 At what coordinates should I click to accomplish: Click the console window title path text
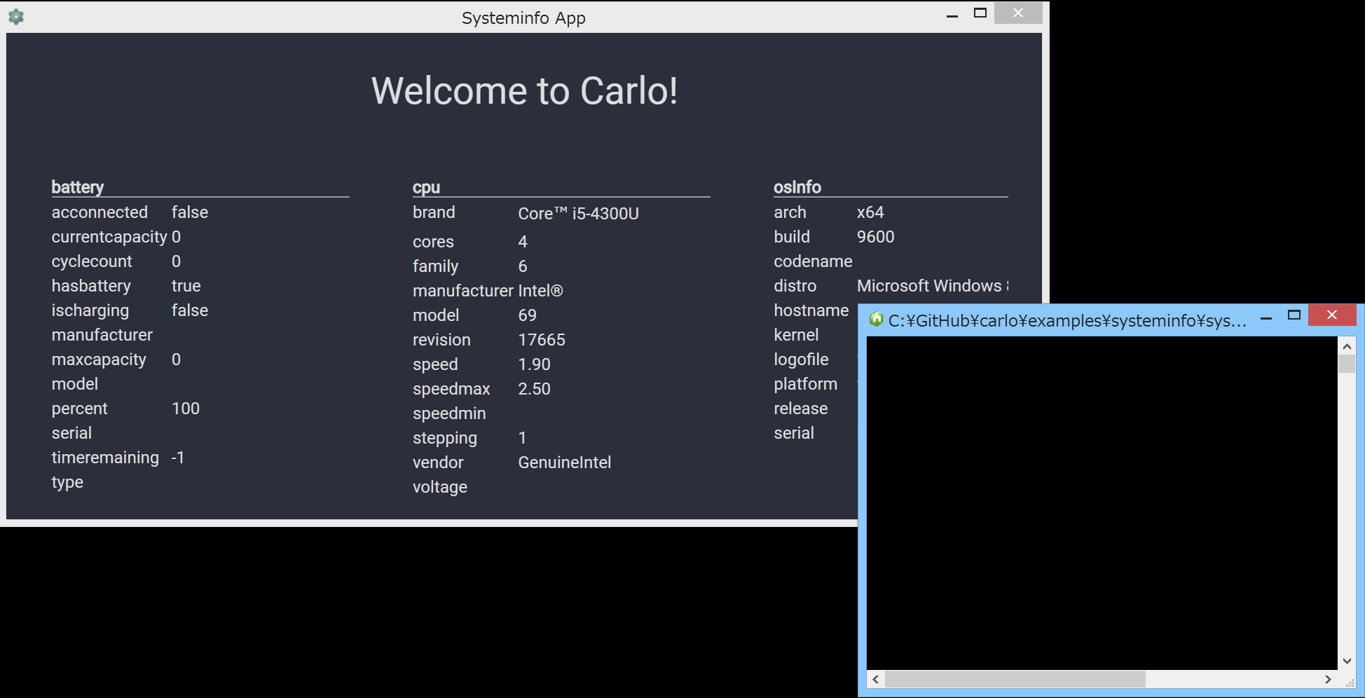(x=1067, y=321)
